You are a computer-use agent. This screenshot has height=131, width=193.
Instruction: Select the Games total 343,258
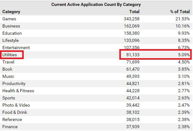pos(130,19)
